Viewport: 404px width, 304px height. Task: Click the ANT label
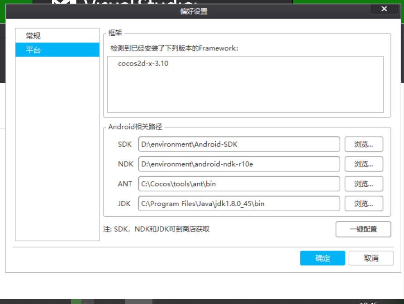tap(125, 184)
